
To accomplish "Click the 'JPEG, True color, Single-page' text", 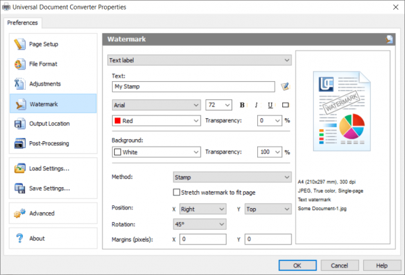I will 330,191.
